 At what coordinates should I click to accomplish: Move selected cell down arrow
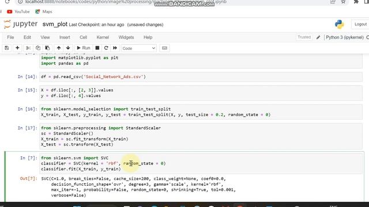click(68, 48)
